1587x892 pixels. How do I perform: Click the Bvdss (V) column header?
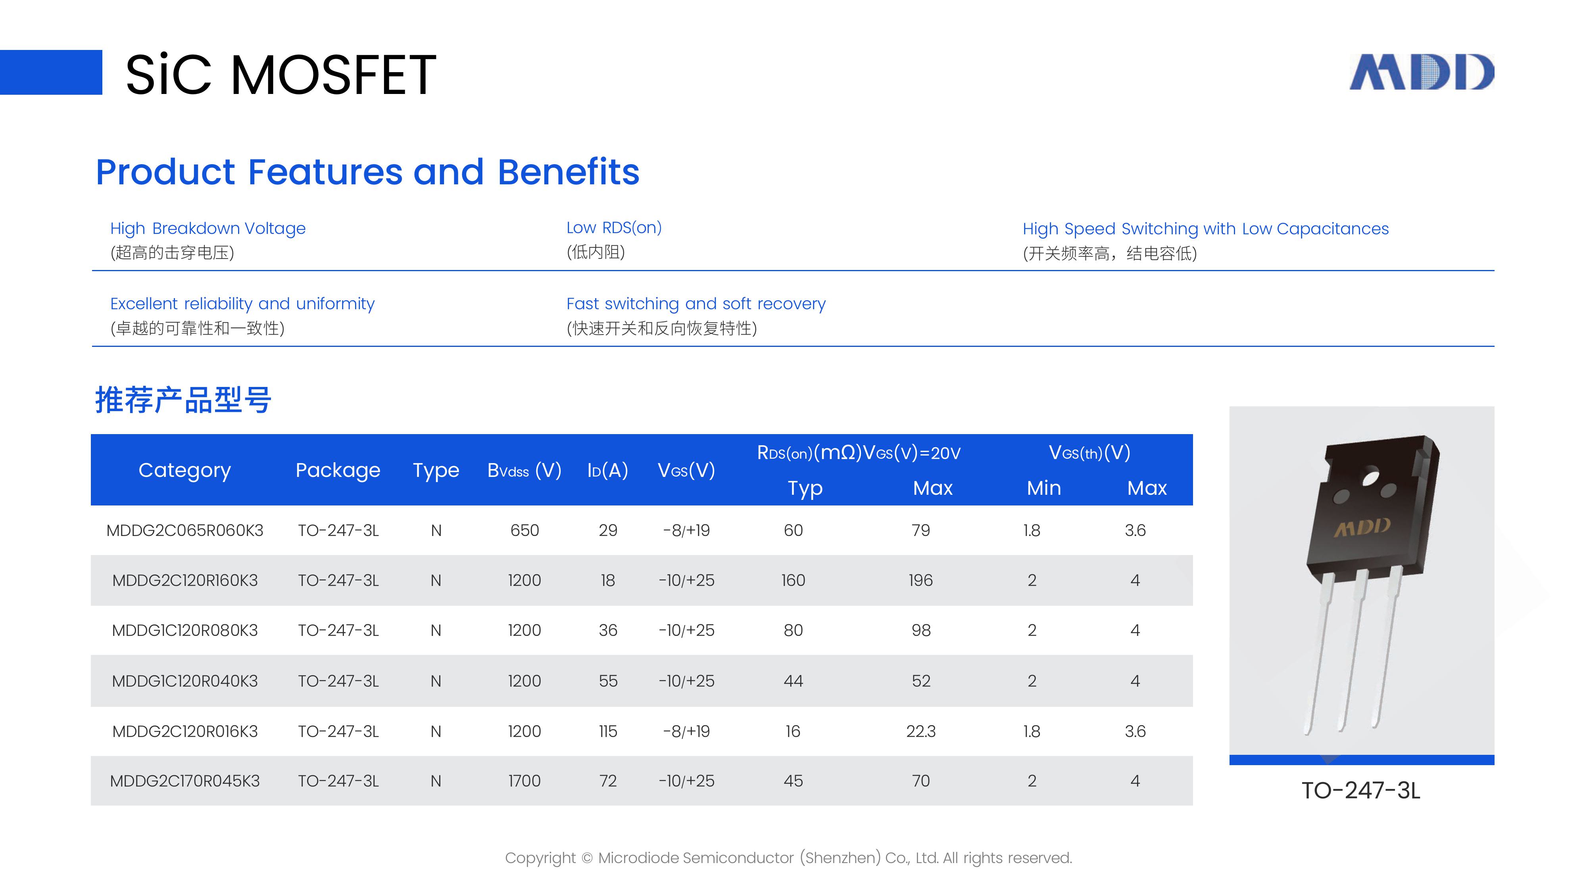(x=524, y=470)
